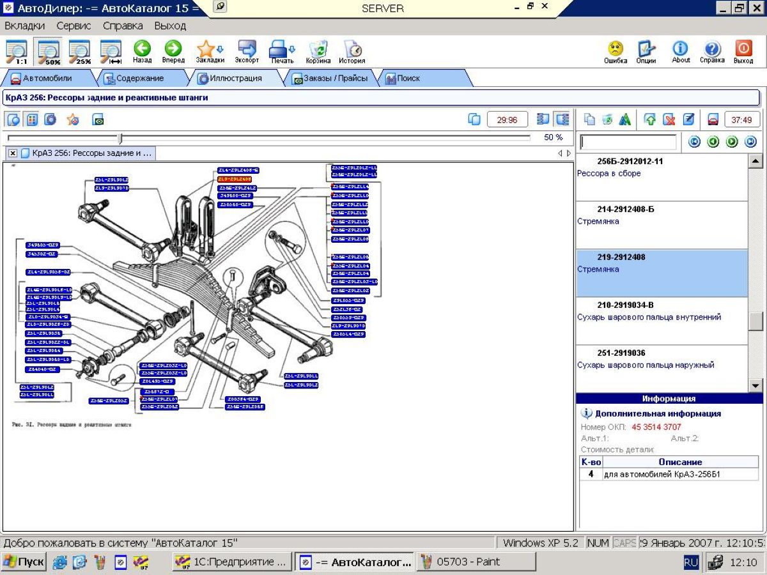Click the star bookmark icon in illustration toolbar
767x575 pixels.
pyautogui.click(x=73, y=119)
